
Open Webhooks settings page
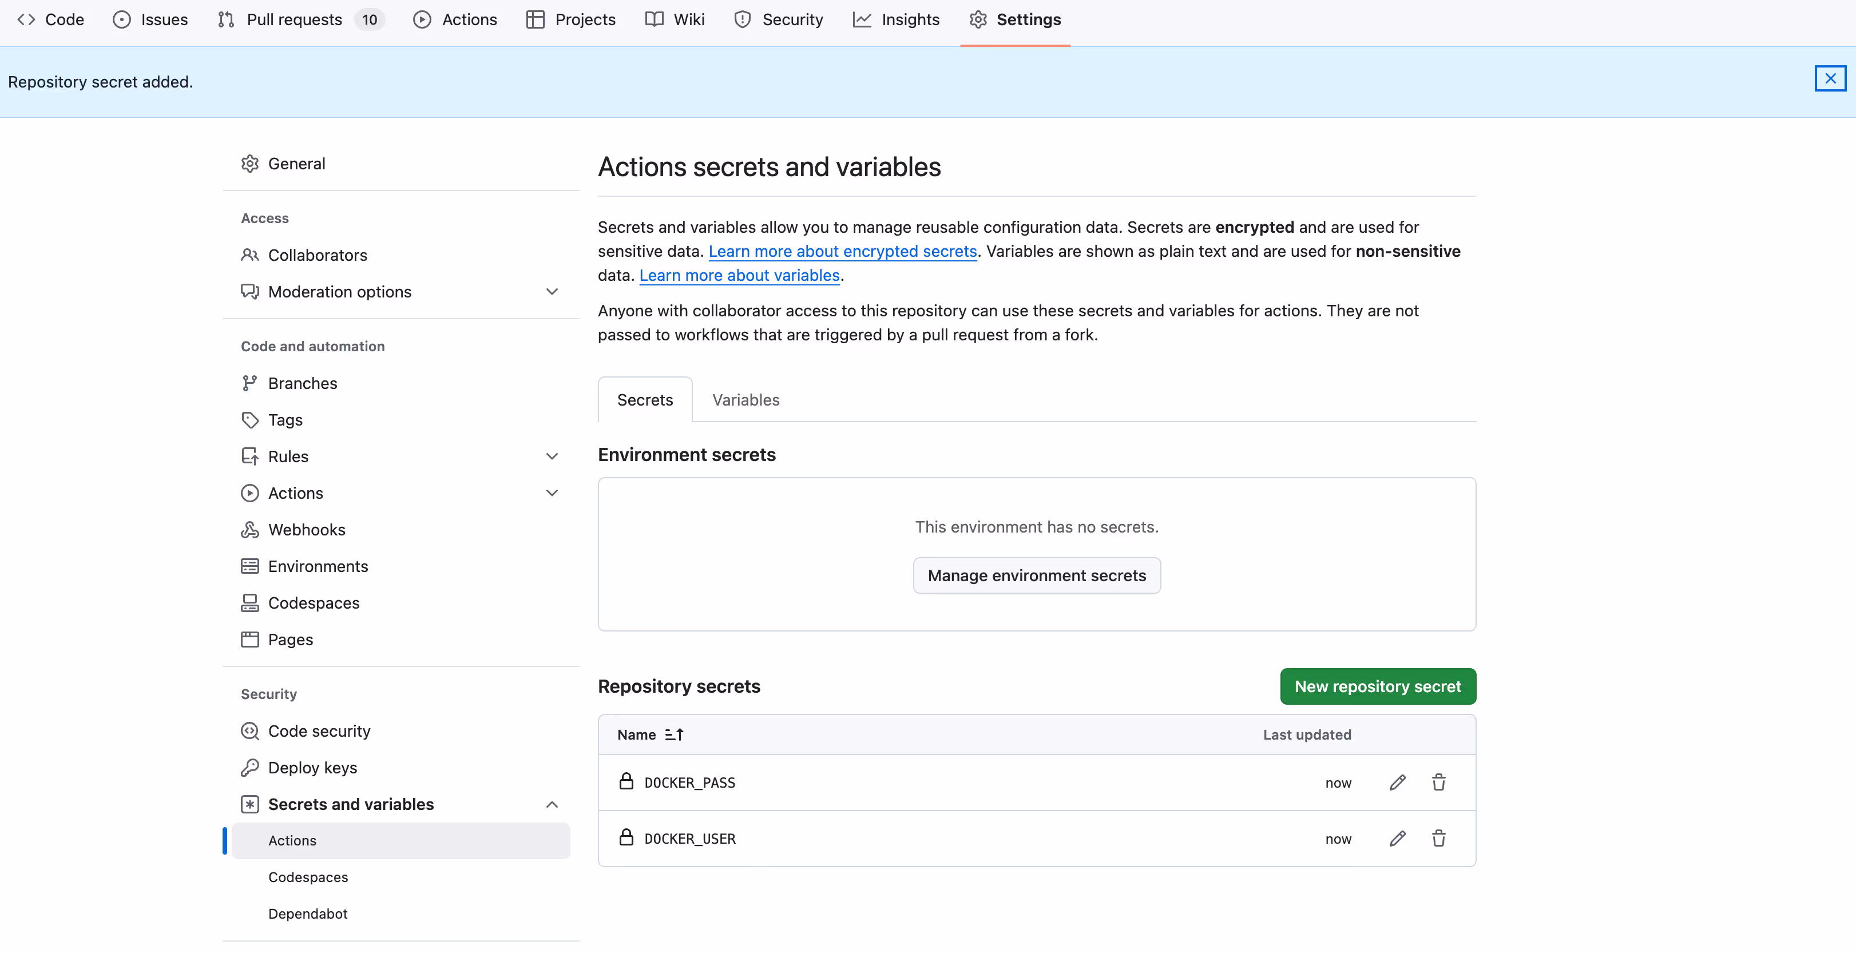(400, 530)
